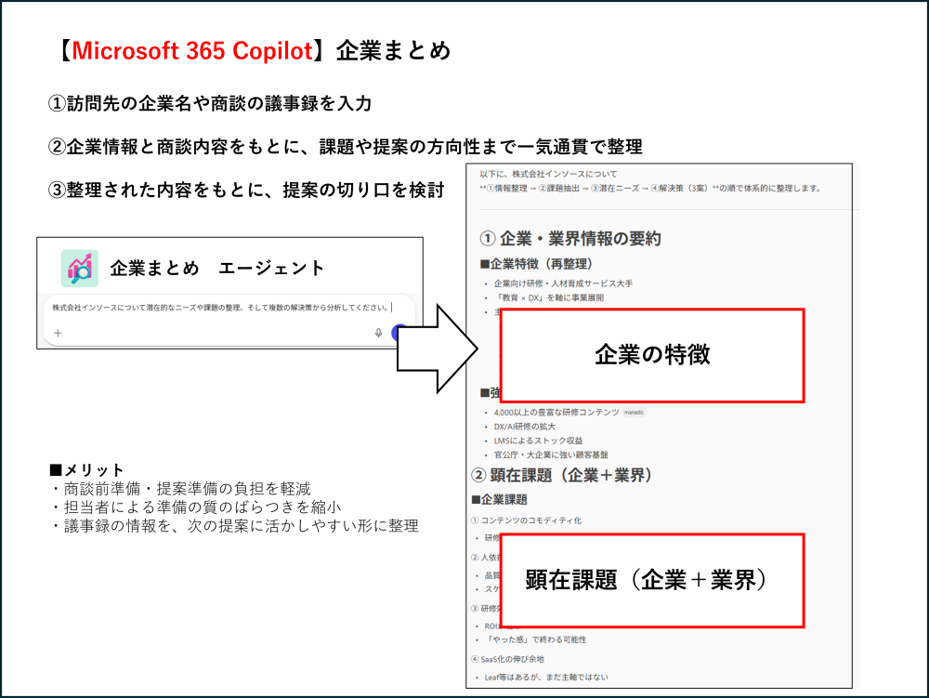The height and width of the screenshot is (698, 929).
Task: Click the bullet DX/AI研修の拡大
Action: (x=524, y=427)
